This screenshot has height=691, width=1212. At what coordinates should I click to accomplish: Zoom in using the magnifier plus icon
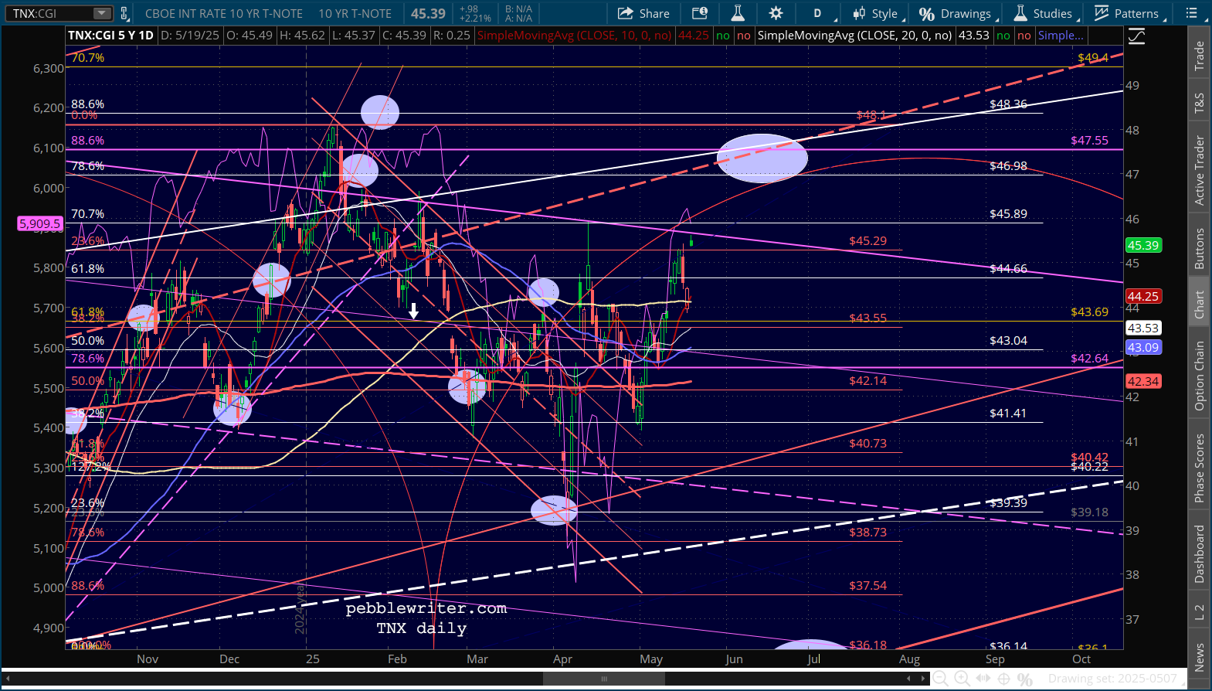(962, 679)
